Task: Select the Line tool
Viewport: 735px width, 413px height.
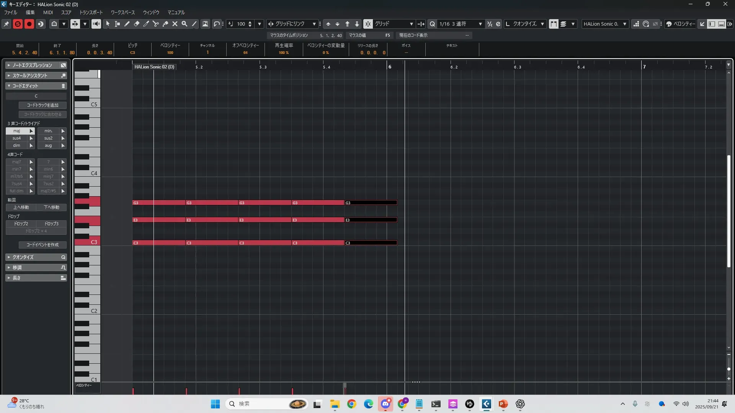Action: click(x=194, y=24)
